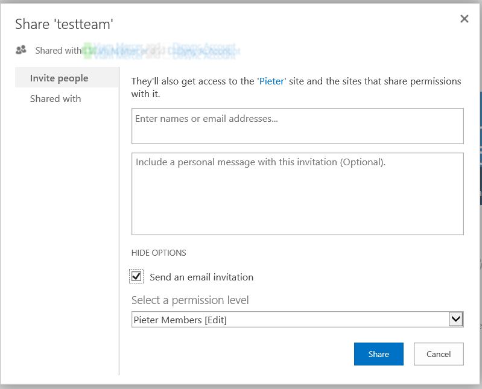Viewport: 482px width, 389px height.
Task: Click the shared people group icon
Action: (x=21, y=50)
